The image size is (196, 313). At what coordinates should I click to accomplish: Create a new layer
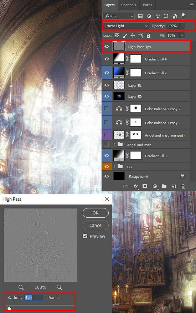[x=174, y=186]
